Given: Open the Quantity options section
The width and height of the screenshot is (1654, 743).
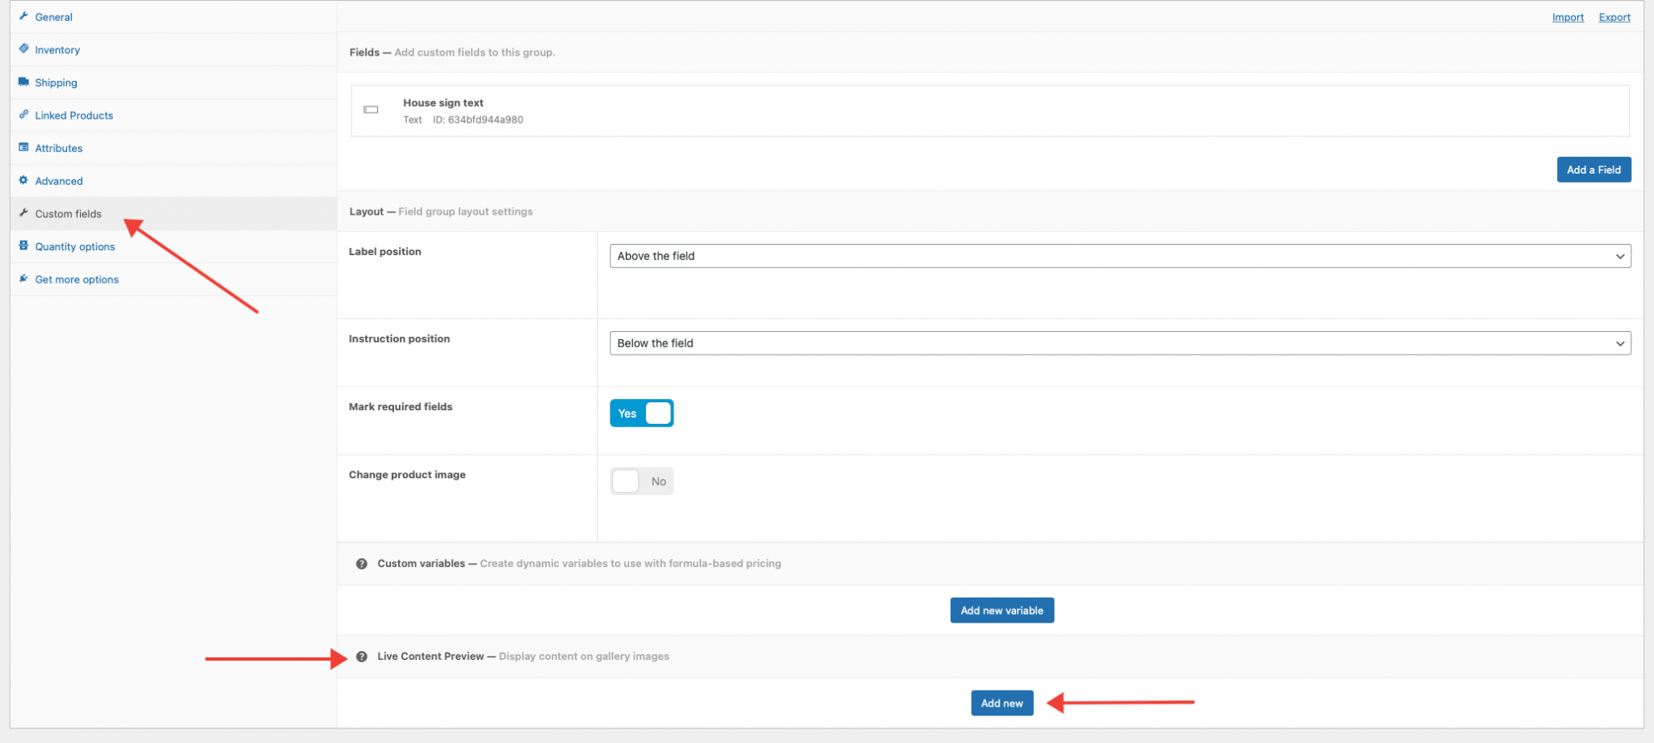Looking at the screenshot, I should click(x=74, y=246).
